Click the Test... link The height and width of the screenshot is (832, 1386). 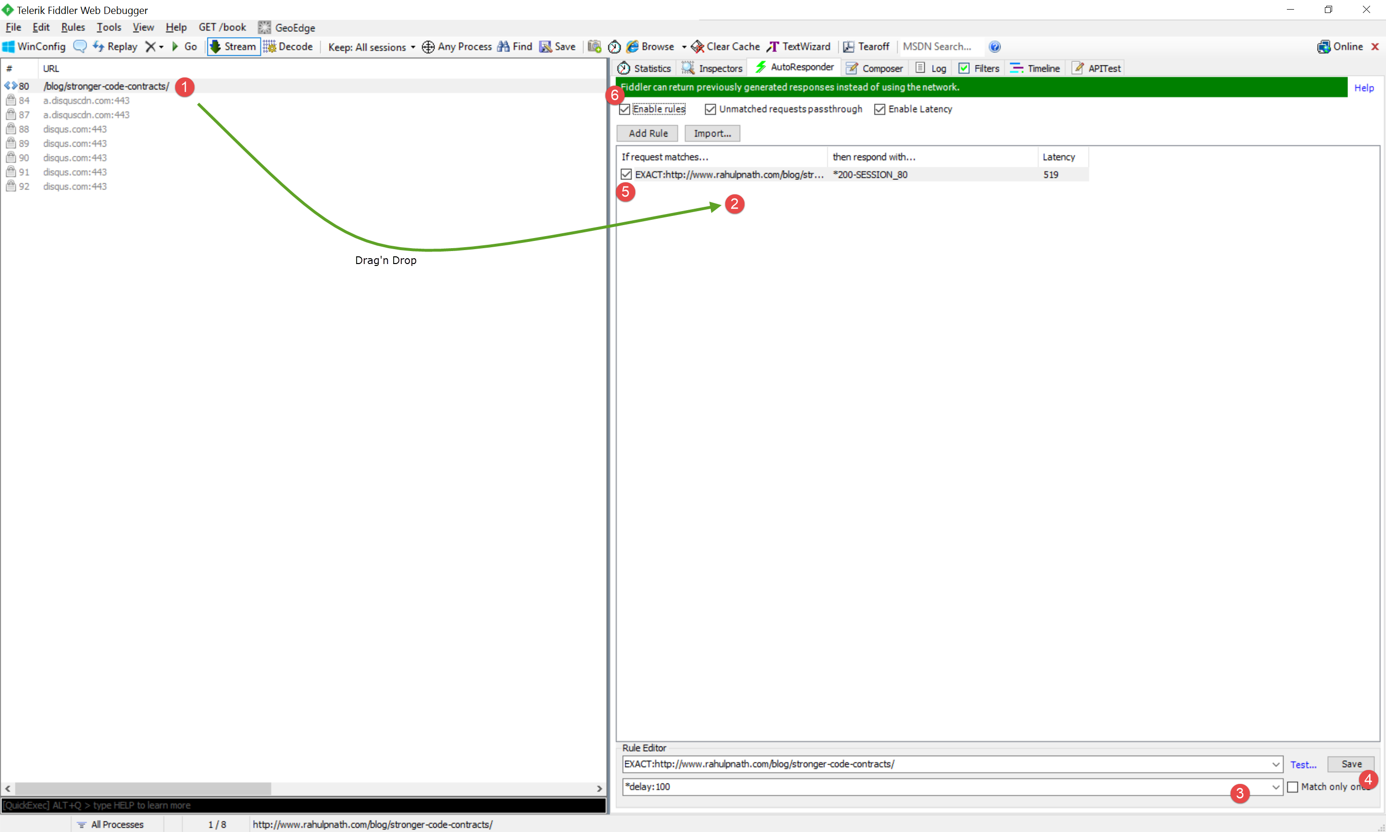1303,765
